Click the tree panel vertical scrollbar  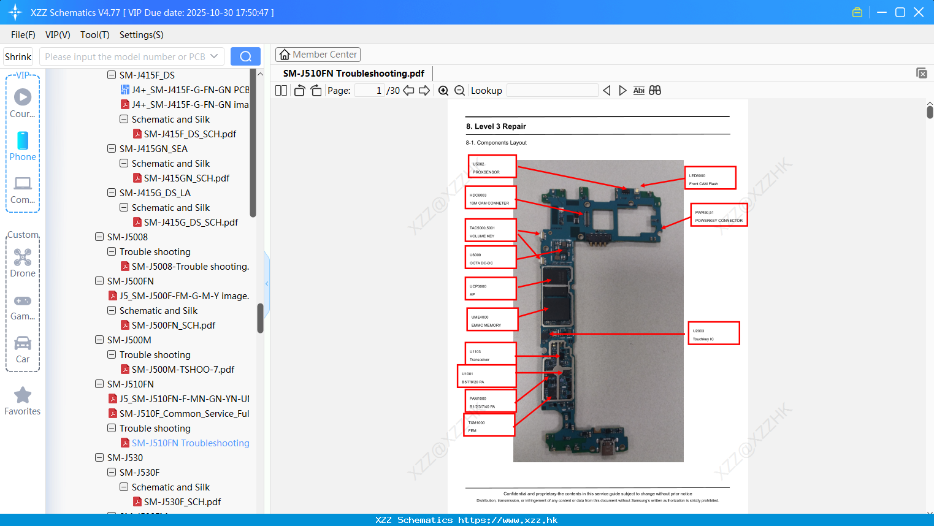pos(260,318)
